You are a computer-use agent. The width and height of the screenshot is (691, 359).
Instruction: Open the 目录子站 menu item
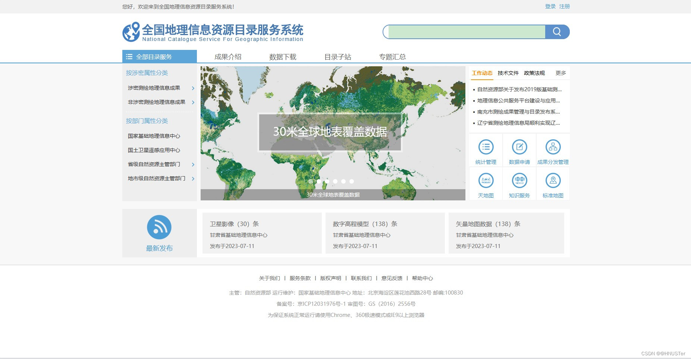(338, 57)
